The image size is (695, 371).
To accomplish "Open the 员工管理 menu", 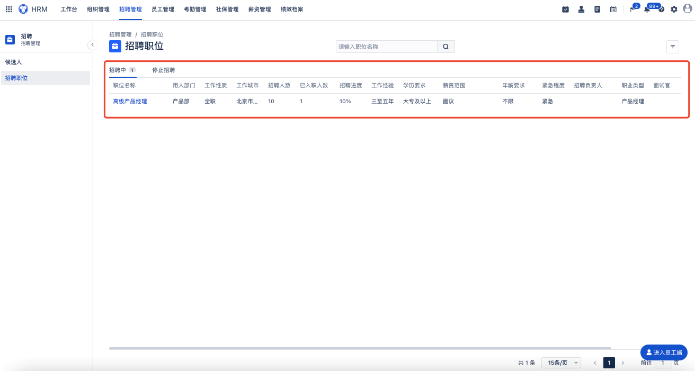I will click(x=163, y=10).
